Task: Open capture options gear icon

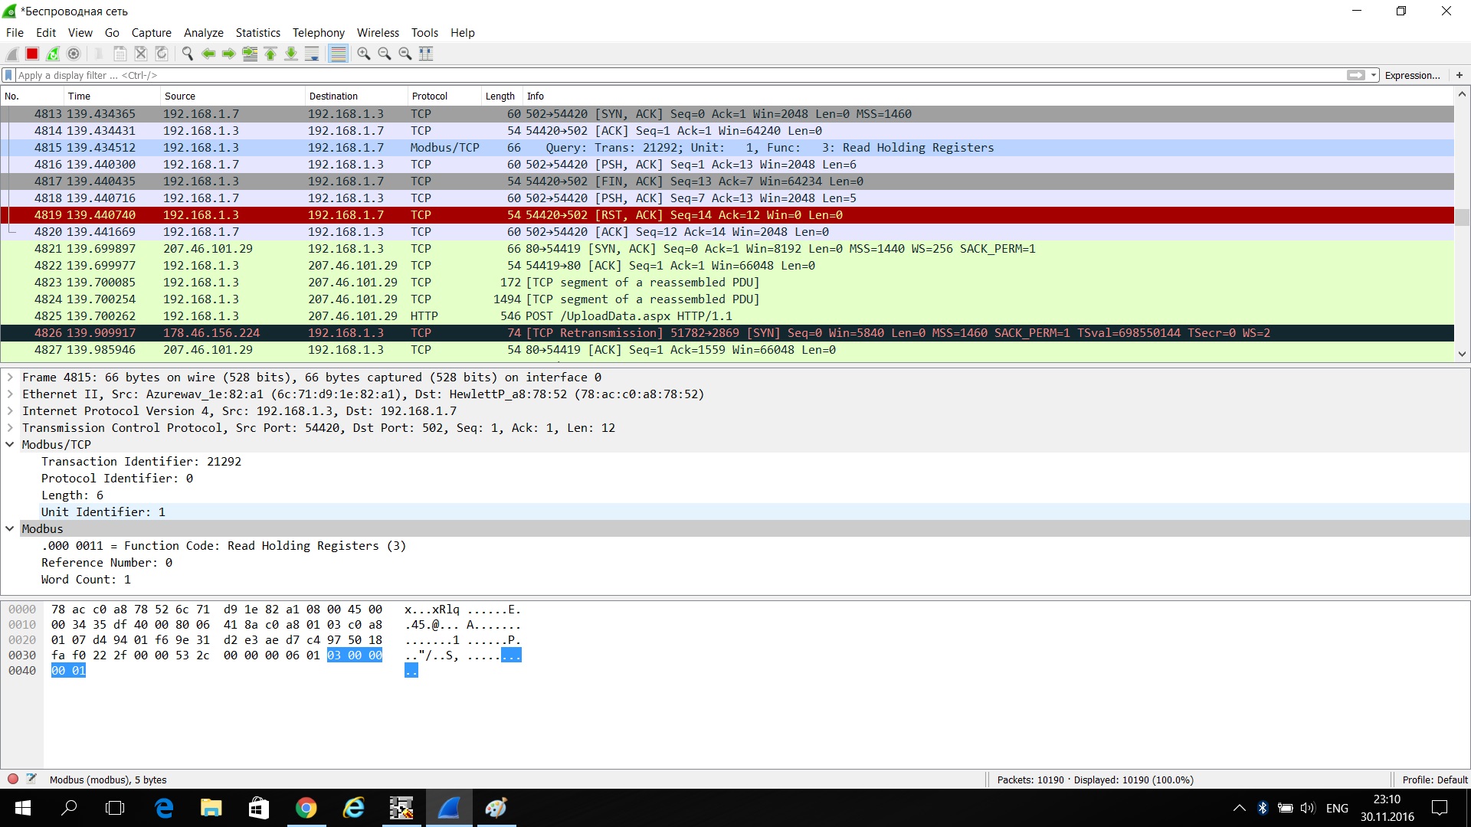Action: pyautogui.click(x=74, y=54)
